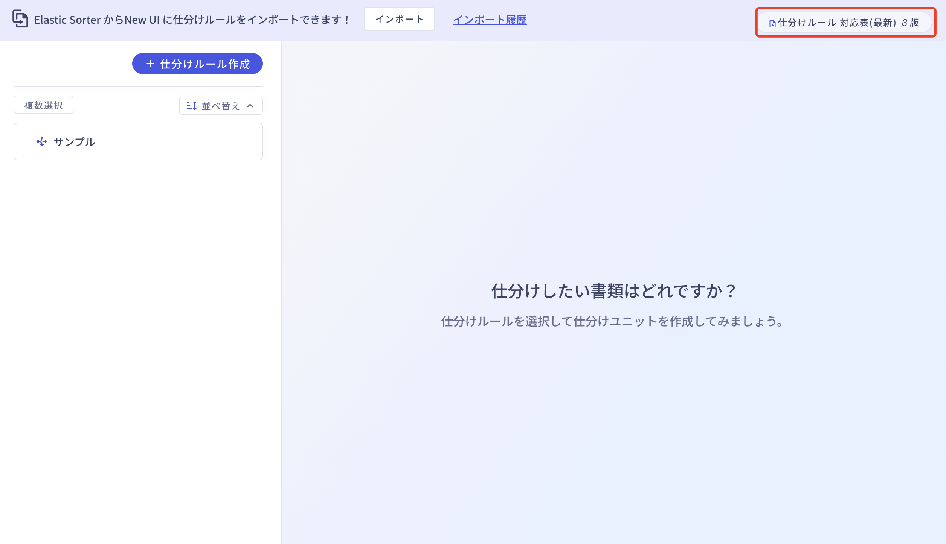
Task: Start an import from Elastic Sorter
Action: 399,19
